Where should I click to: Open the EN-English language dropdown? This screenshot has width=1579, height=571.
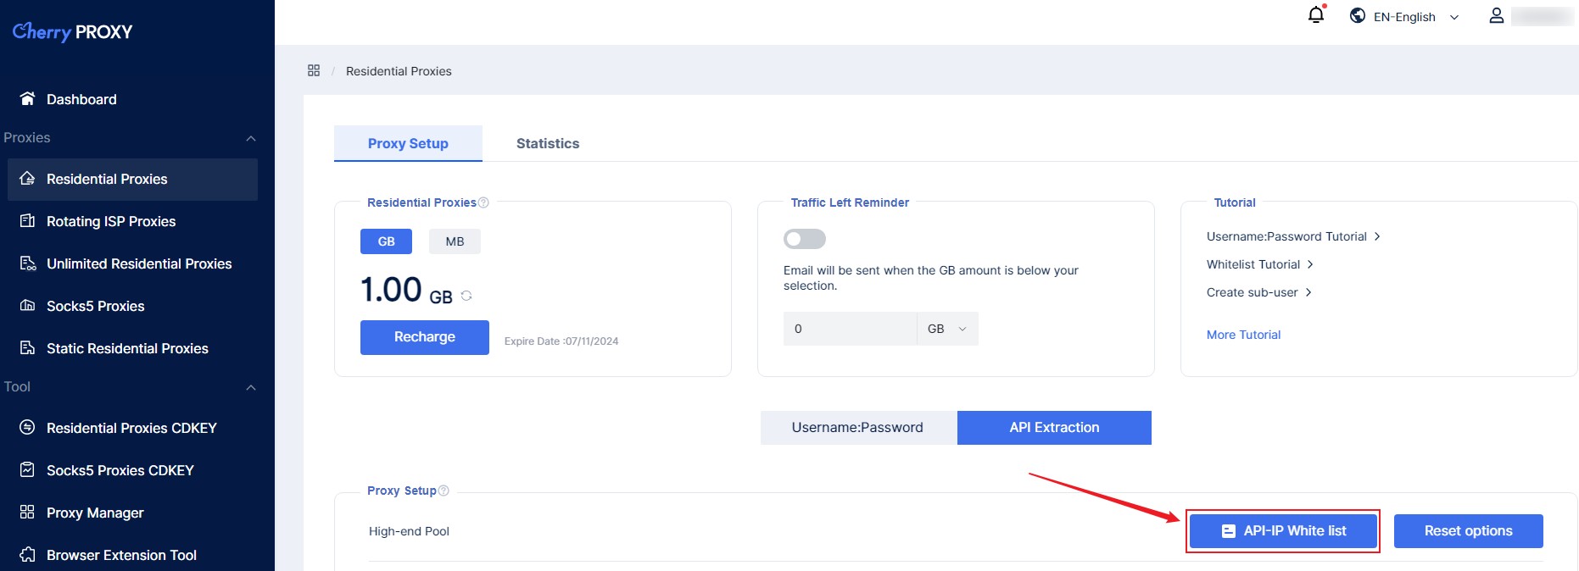(x=1404, y=16)
